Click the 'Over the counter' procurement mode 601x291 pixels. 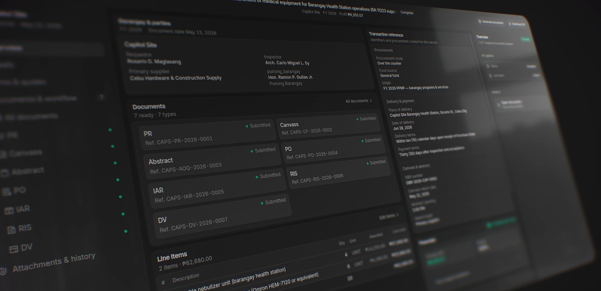click(389, 63)
